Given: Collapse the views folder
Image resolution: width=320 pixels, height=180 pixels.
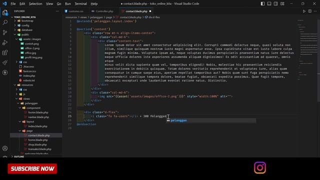Looking at the screenshot, I should pyautogui.click(x=26, y=99).
